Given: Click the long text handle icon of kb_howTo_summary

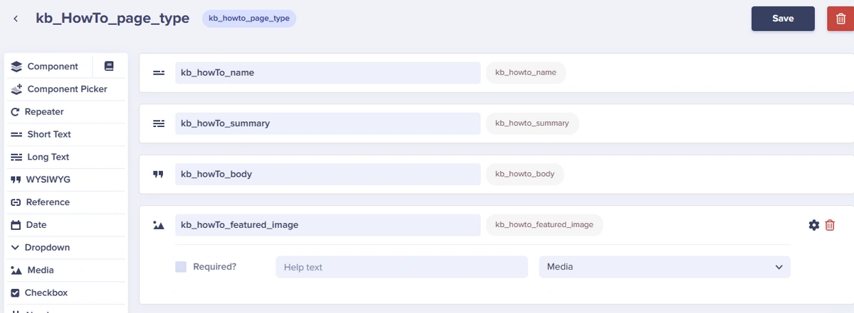Looking at the screenshot, I should click(159, 123).
